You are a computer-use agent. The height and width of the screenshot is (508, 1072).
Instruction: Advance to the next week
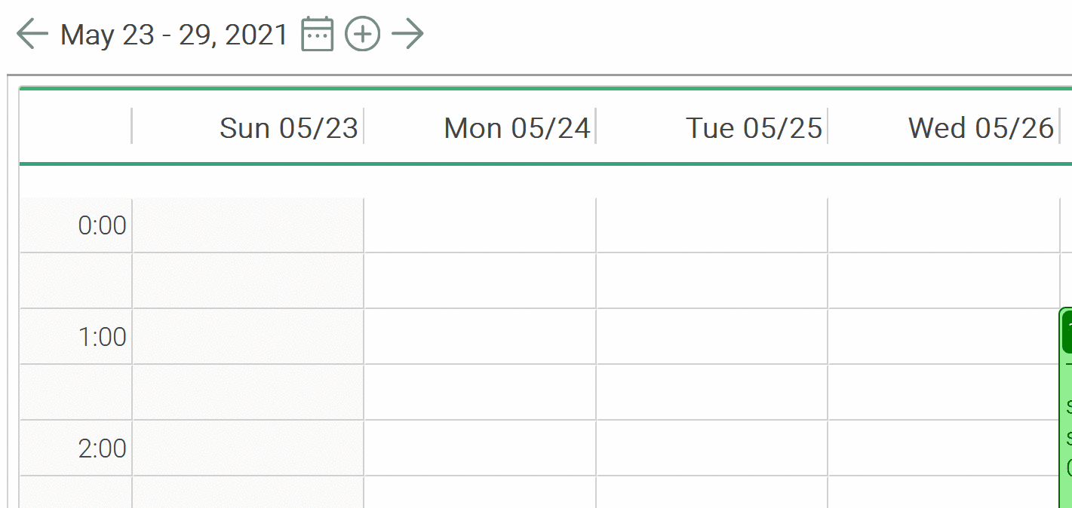pos(407,35)
